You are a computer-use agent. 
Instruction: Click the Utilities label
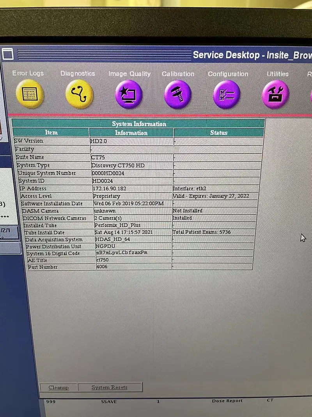coord(278,74)
